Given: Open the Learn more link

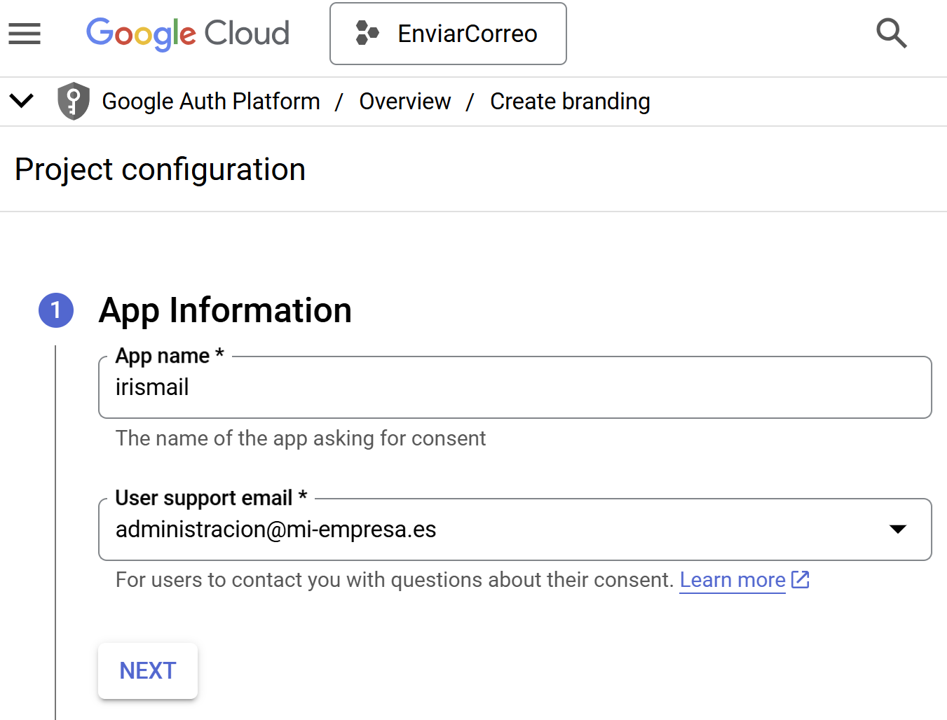Looking at the screenshot, I should coord(732,580).
